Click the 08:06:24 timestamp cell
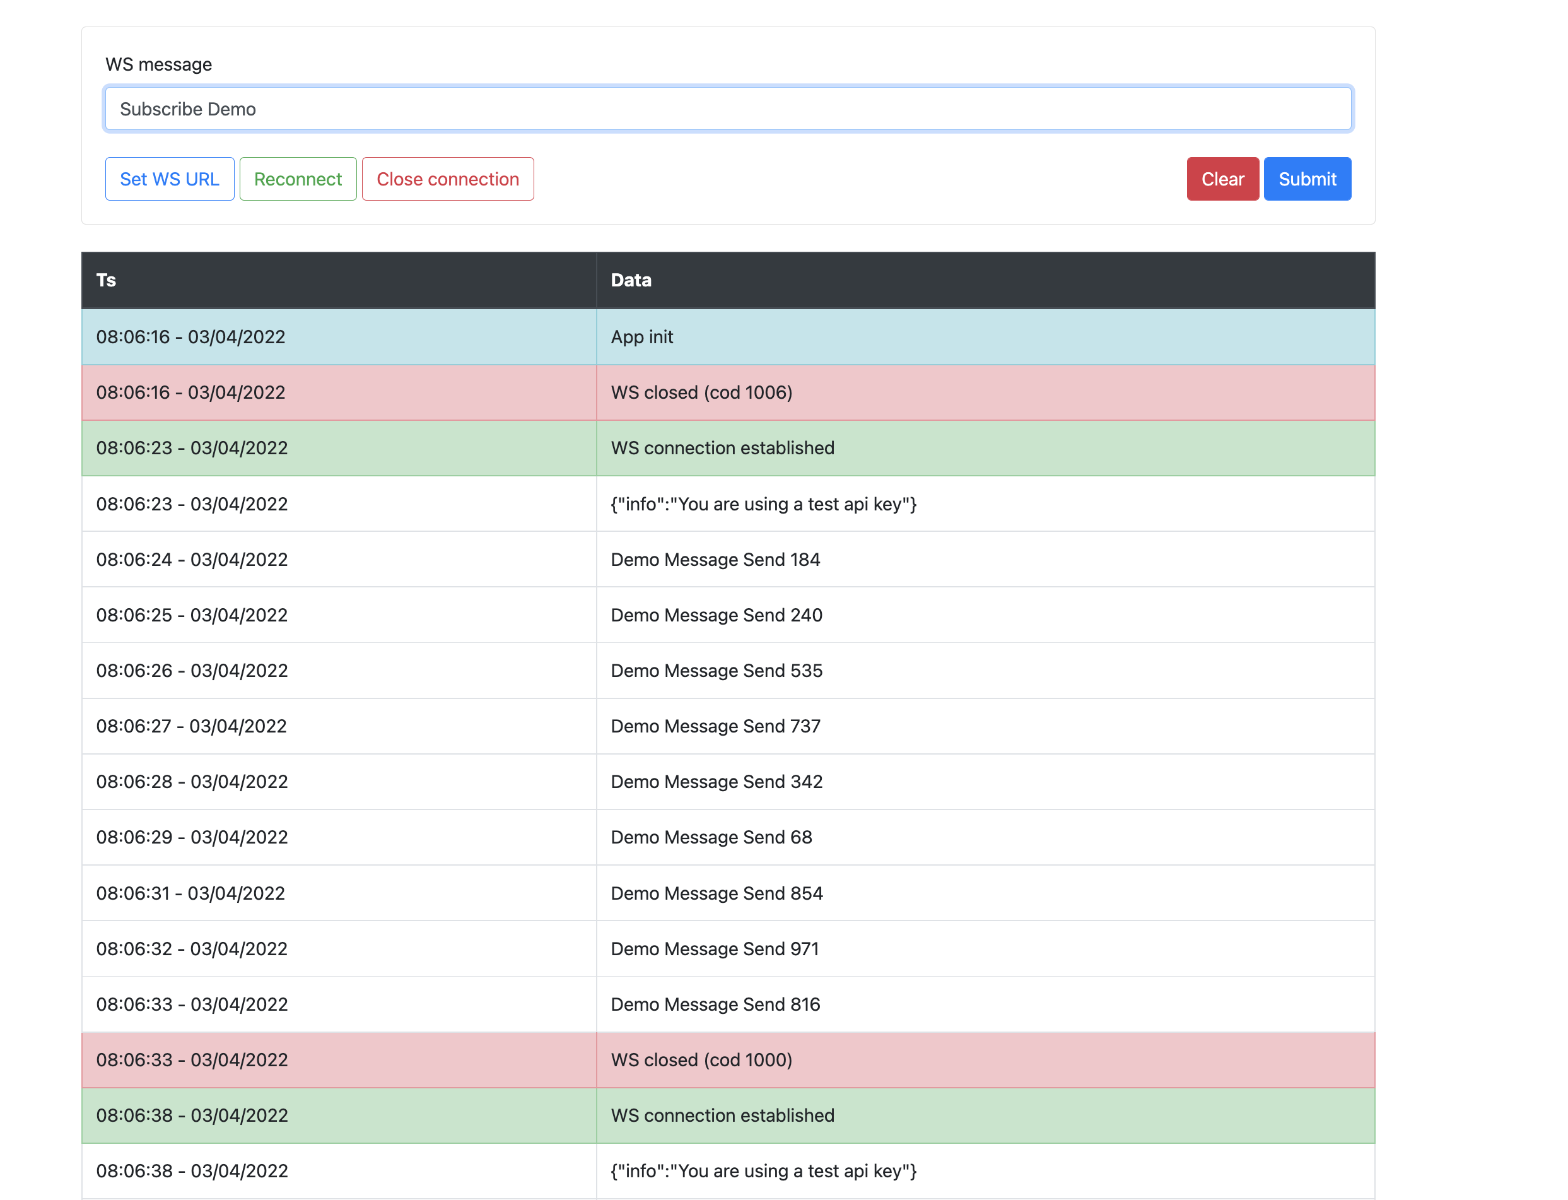This screenshot has height=1200, width=1568. point(191,560)
